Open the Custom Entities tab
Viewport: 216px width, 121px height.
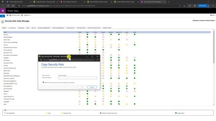point(107,28)
